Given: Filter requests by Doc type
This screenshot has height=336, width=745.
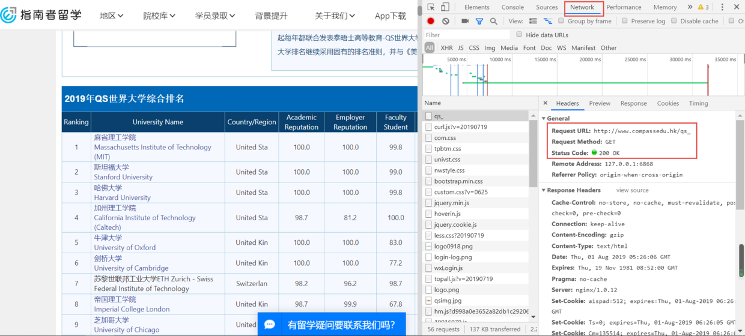Looking at the screenshot, I should (546, 48).
